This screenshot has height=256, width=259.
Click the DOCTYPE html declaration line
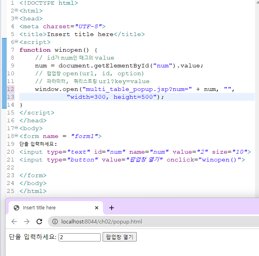coord(49,3)
